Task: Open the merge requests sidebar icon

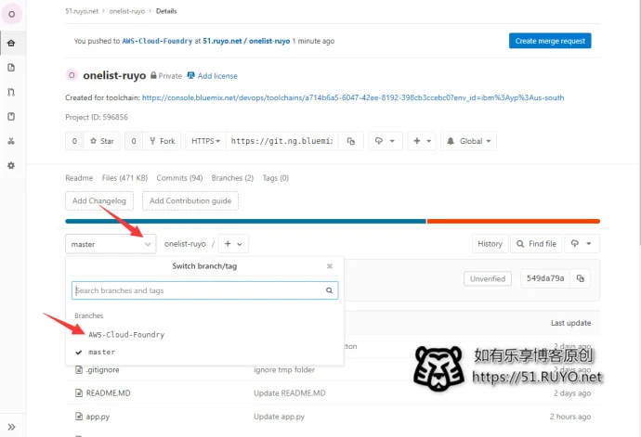Action: pyautogui.click(x=11, y=92)
